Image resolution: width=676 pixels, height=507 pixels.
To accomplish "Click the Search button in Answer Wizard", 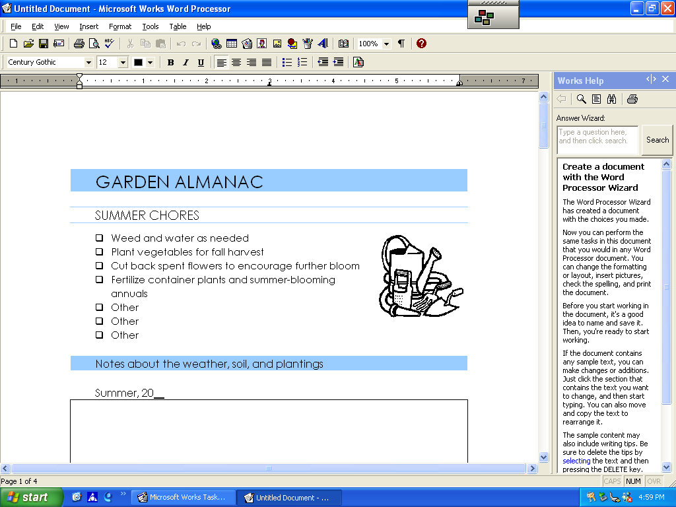I will pyautogui.click(x=657, y=140).
